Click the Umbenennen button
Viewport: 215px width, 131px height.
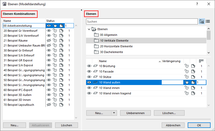click(135, 113)
